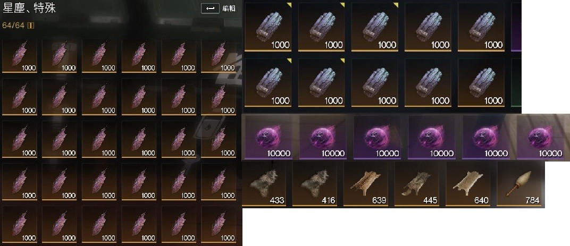Select the pale hide with 640 count
Image resolution: width=570 pixels, height=246 pixels.
point(468,184)
